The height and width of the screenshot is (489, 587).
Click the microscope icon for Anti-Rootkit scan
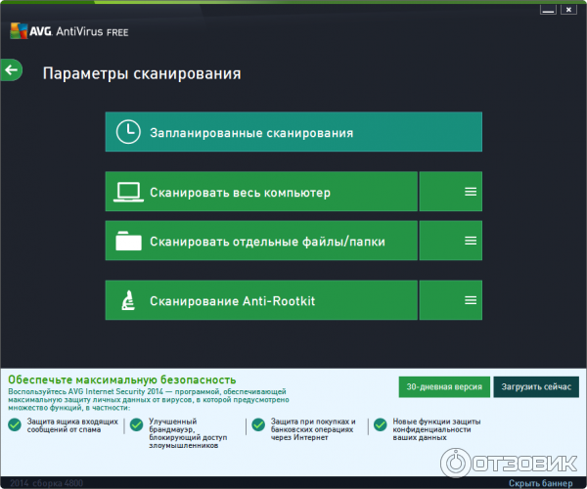click(x=127, y=300)
